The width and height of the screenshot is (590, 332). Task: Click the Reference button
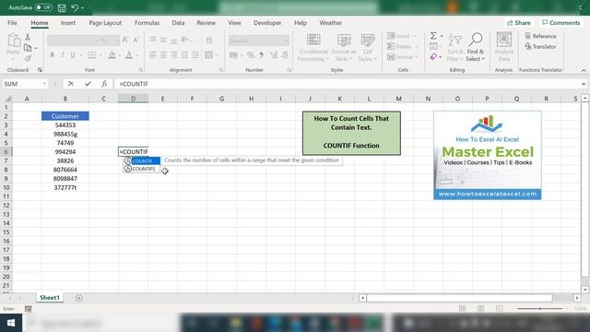click(540, 36)
